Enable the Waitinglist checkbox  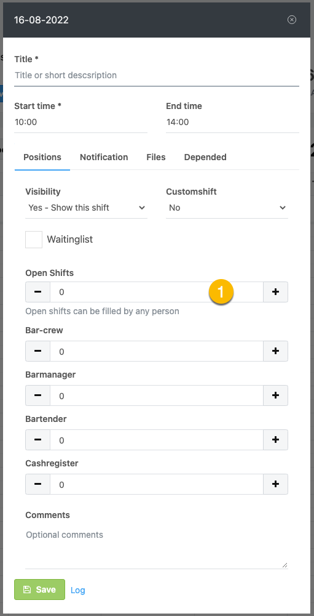[x=34, y=239]
